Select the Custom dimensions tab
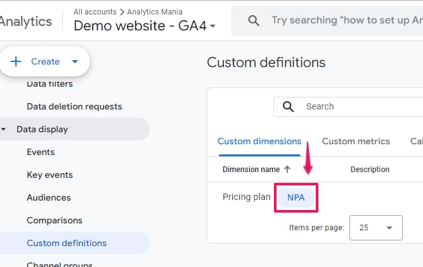 tap(259, 141)
